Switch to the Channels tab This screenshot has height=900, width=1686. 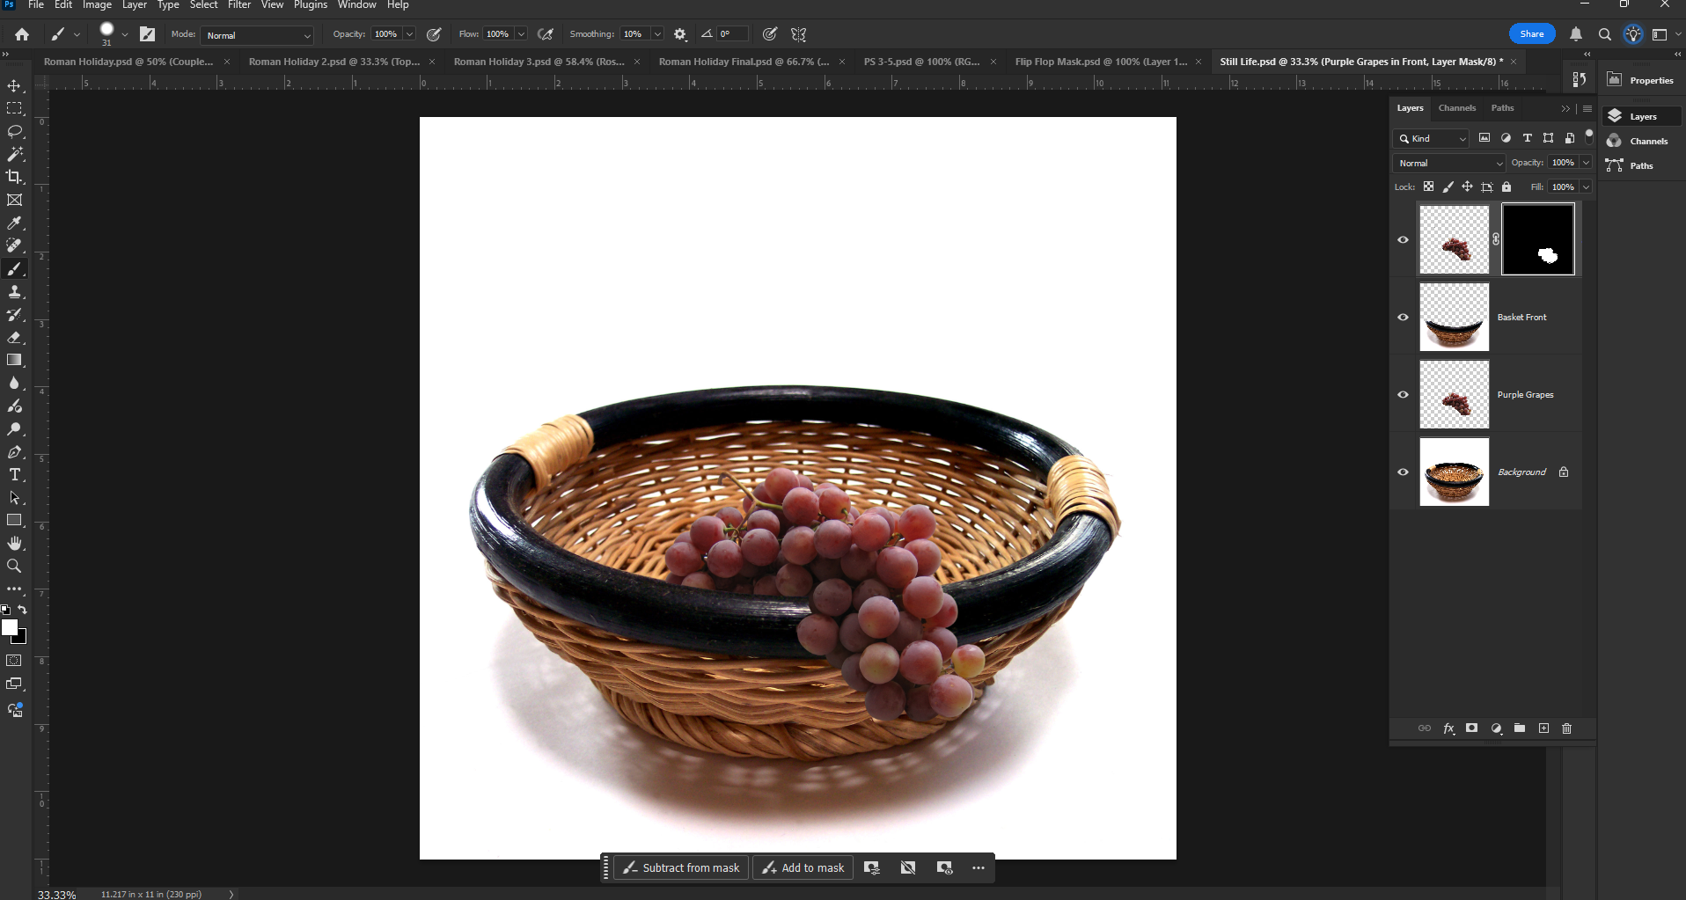(x=1456, y=107)
